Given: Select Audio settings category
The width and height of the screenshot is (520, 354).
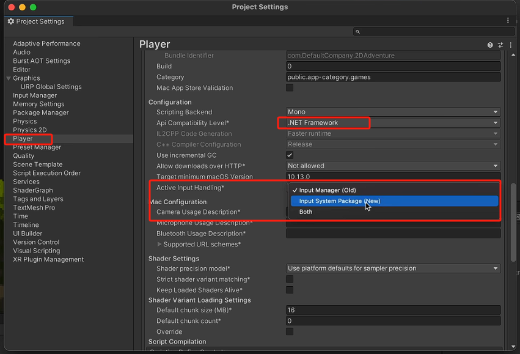Looking at the screenshot, I should coord(21,52).
